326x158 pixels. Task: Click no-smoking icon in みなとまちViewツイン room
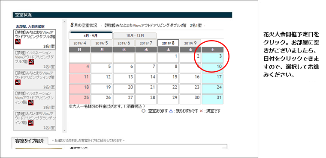18,82
